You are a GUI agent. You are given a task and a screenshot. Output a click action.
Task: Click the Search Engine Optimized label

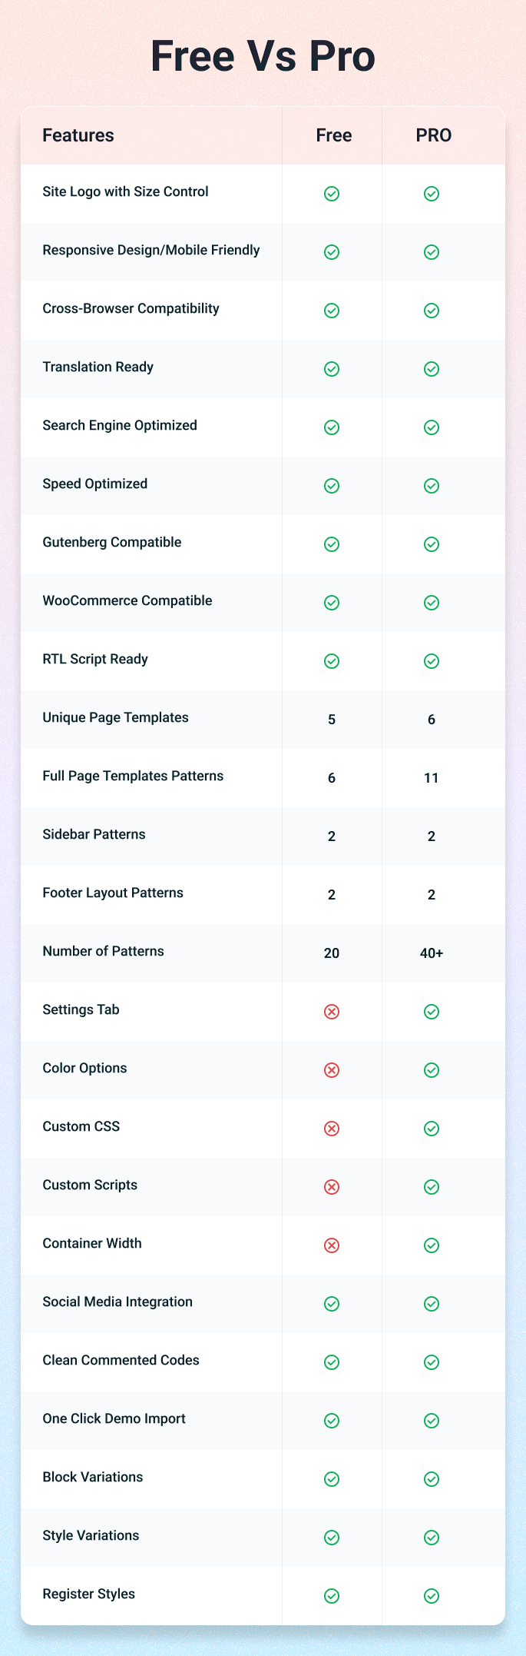[120, 425]
